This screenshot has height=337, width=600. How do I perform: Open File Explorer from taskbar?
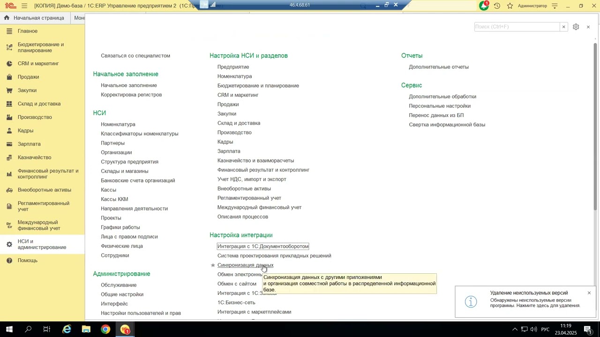pos(86,330)
